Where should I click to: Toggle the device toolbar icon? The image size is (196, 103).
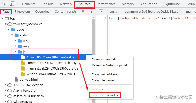[12, 4]
